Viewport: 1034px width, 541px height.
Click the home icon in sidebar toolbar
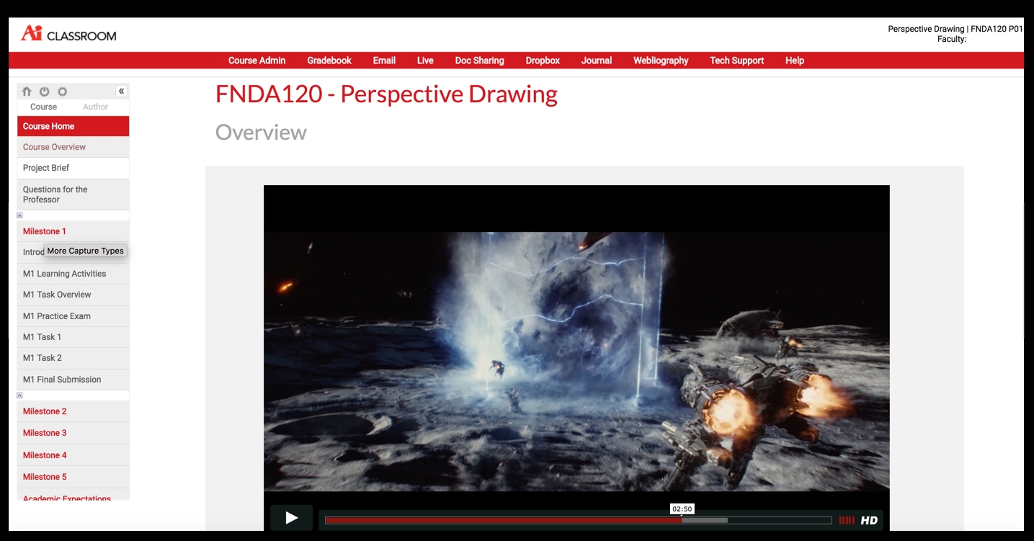pos(27,91)
